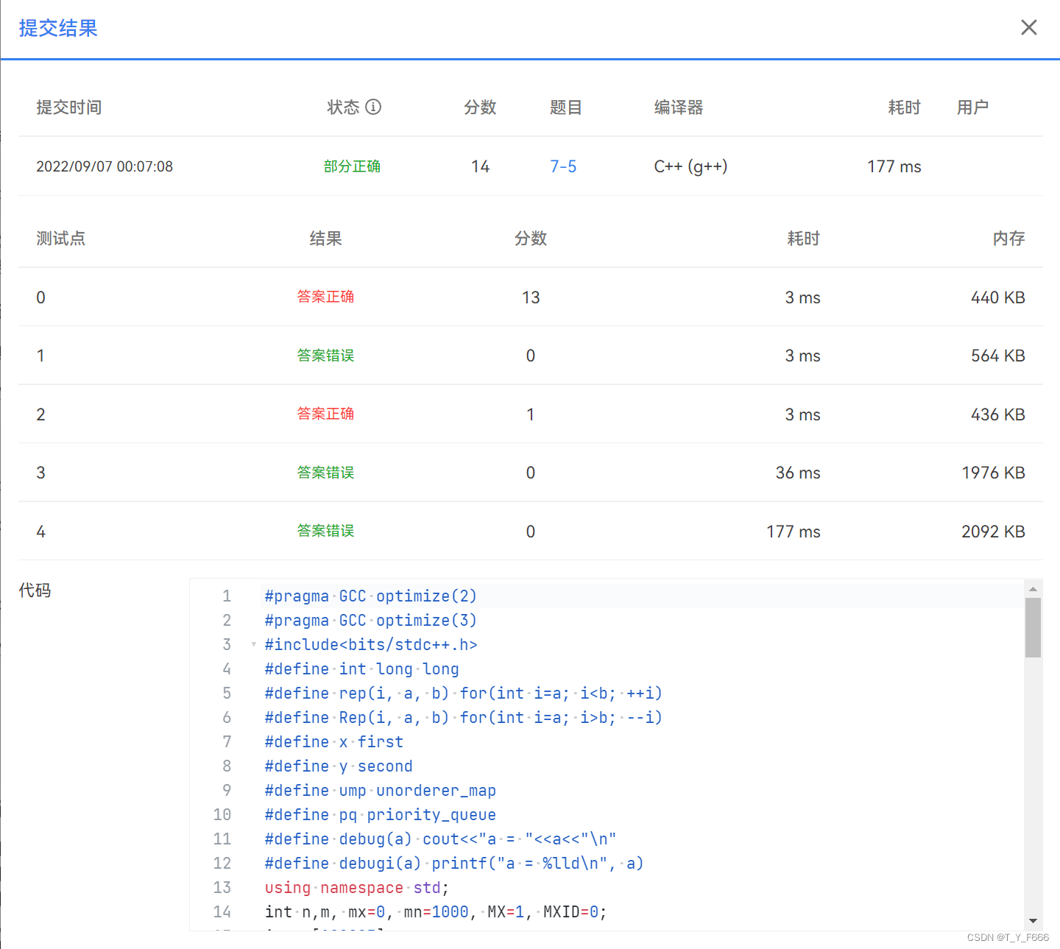
Task: Open problem 7-5 link
Action: 563,166
